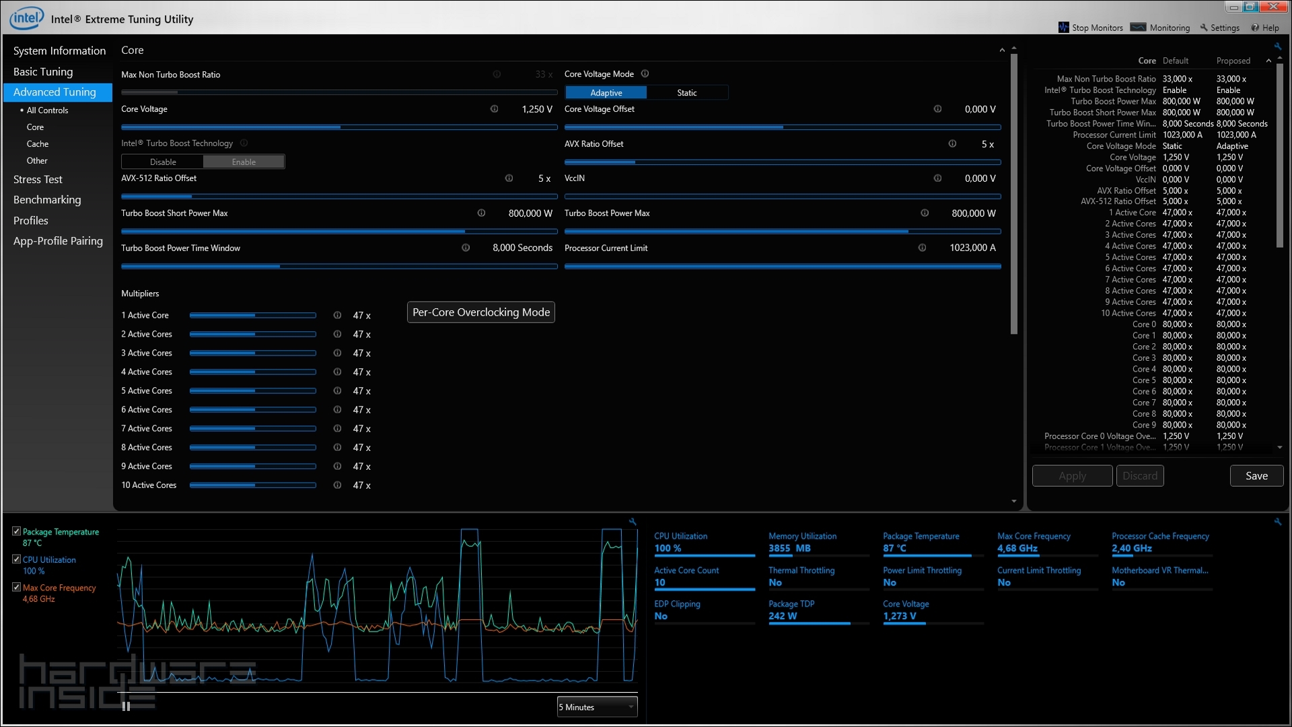The image size is (1292, 727).
Task: Click info icon for 5 Active Cores multiplier
Action: point(337,390)
